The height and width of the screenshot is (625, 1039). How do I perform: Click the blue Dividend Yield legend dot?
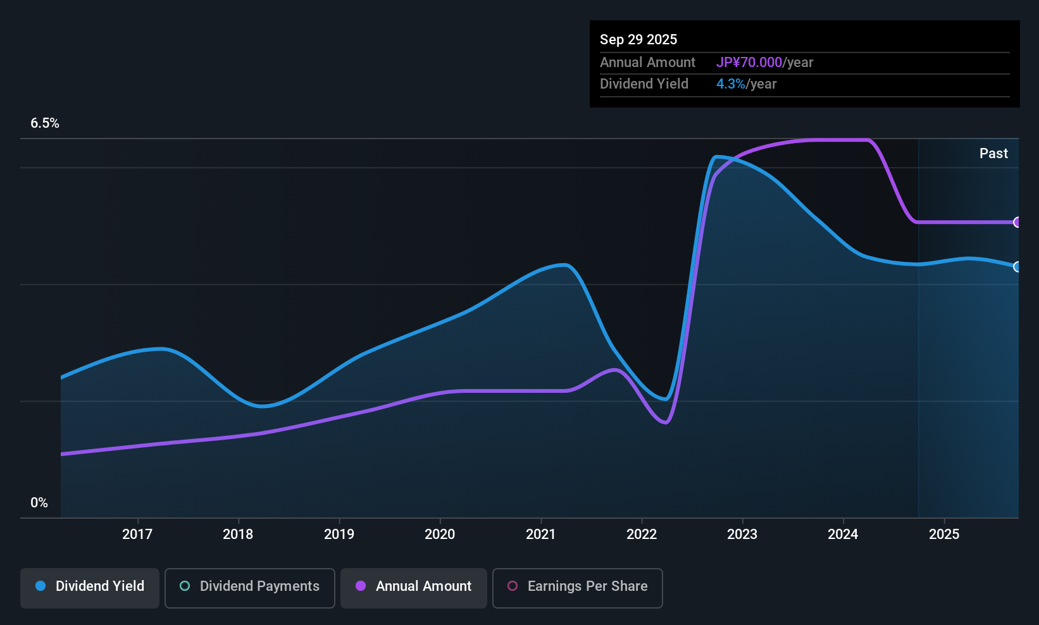[40, 586]
